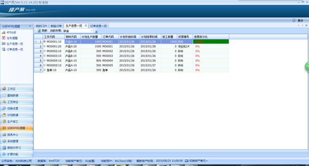Click the 冲压机2# resource cell
Screen dimensions: 309x166
(185, 46)
